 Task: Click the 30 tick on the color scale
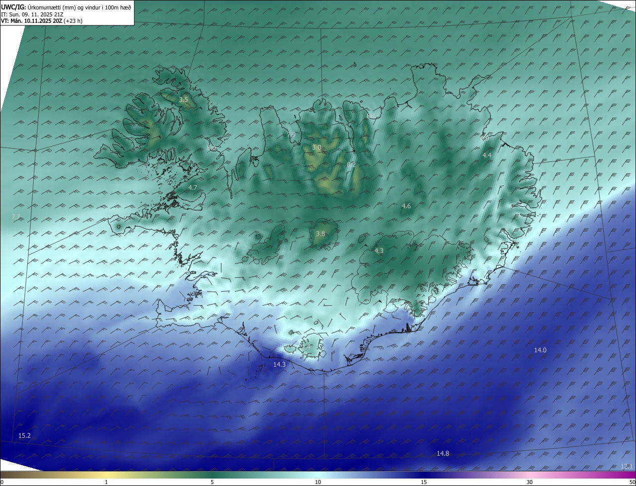click(530, 483)
